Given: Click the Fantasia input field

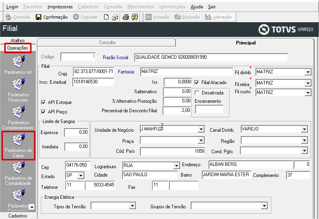Looking at the screenshot, I should (187, 72).
